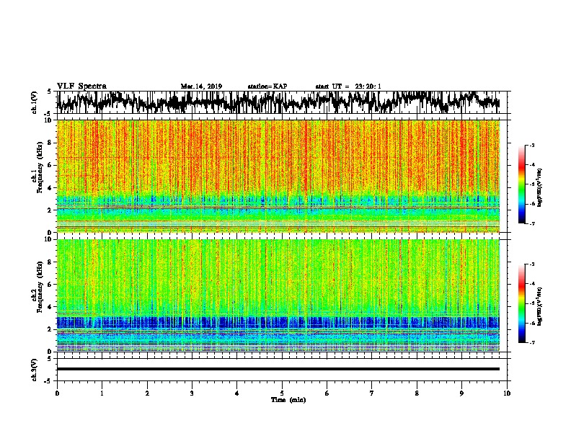The image size is (571, 441).
Task: Select the date "Mar.14, 2019" in the header
Action: tap(201, 86)
